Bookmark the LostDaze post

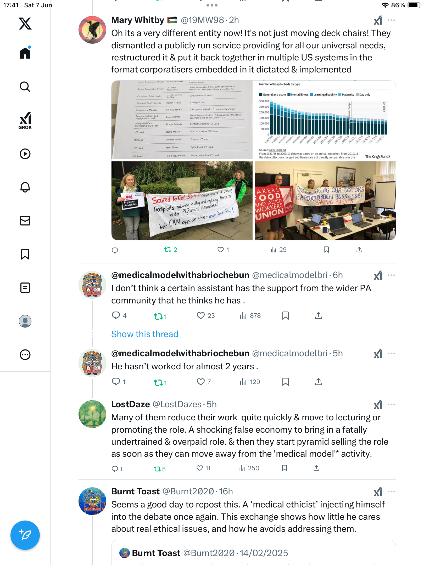pos(284,468)
